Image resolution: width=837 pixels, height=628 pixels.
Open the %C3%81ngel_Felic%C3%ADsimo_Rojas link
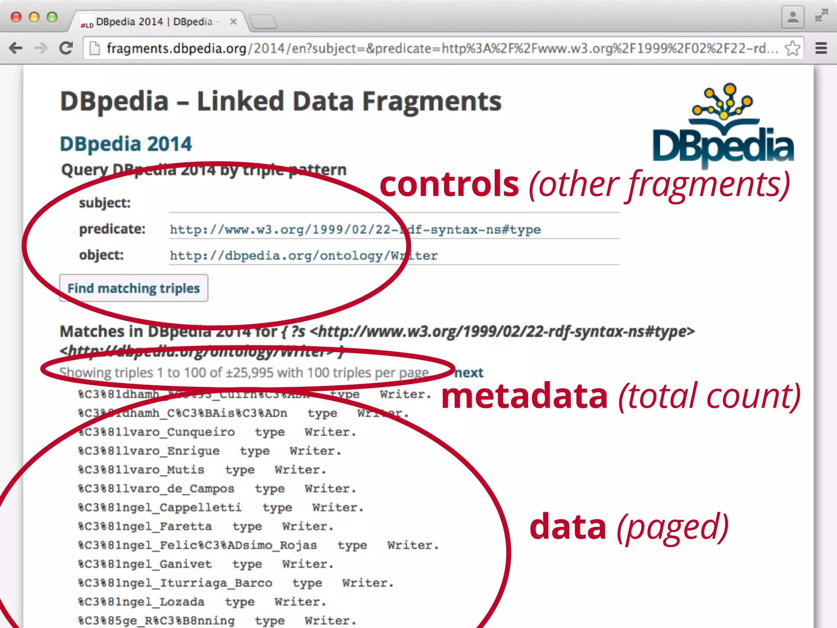197,545
